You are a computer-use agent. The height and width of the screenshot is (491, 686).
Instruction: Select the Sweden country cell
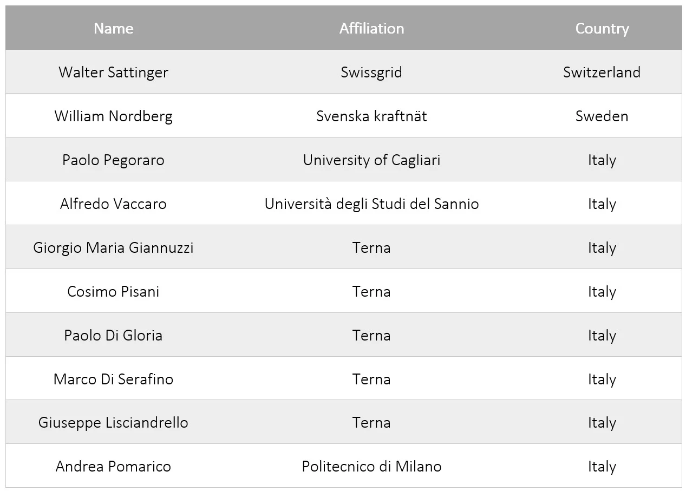[602, 116]
